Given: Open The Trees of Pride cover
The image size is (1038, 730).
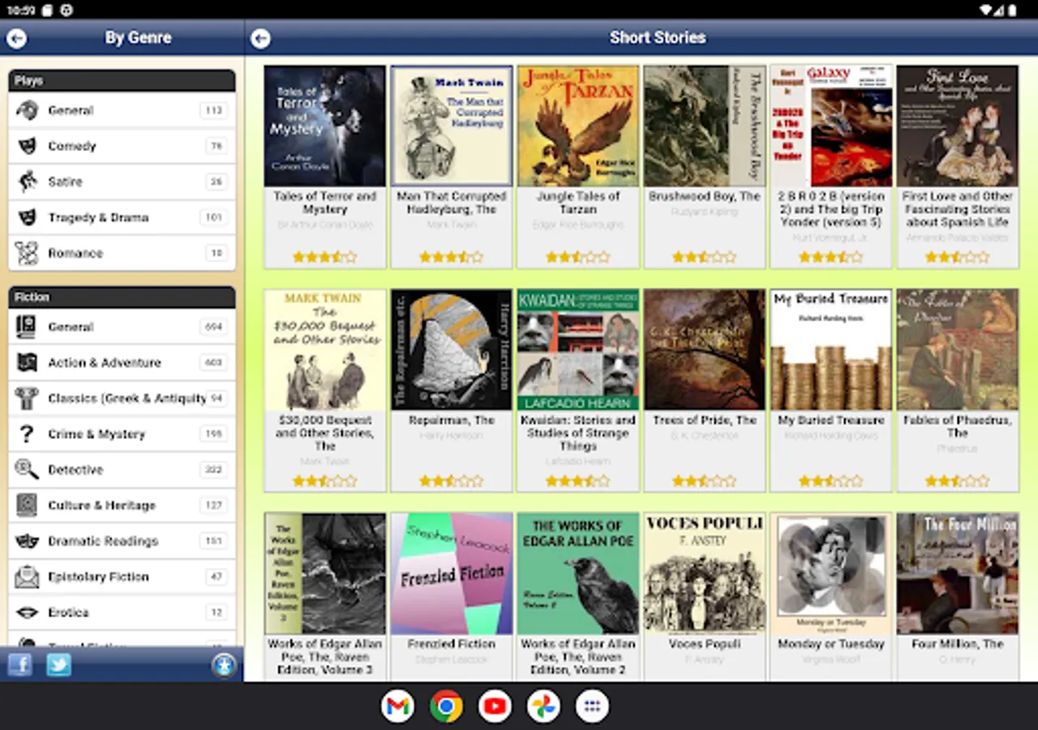Looking at the screenshot, I should 705,350.
